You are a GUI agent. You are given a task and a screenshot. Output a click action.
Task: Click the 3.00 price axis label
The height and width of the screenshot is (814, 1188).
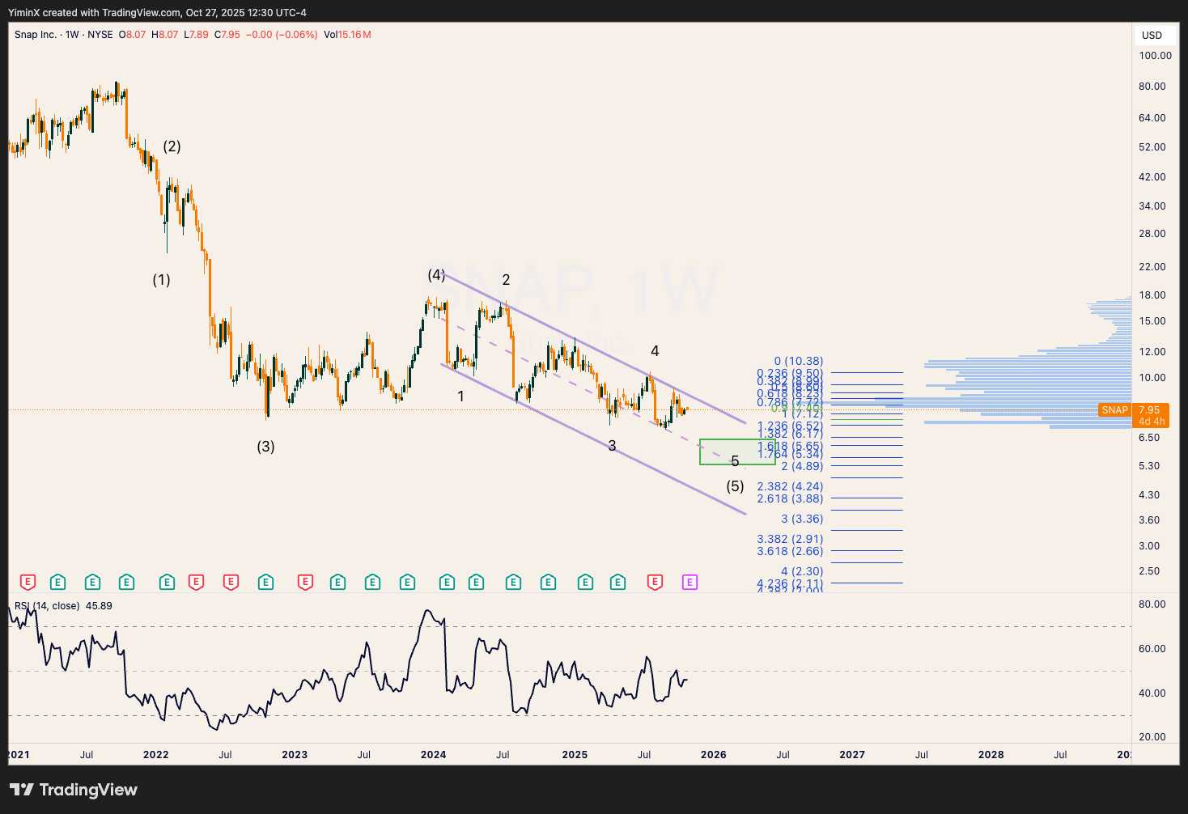[x=1149, y=546]
